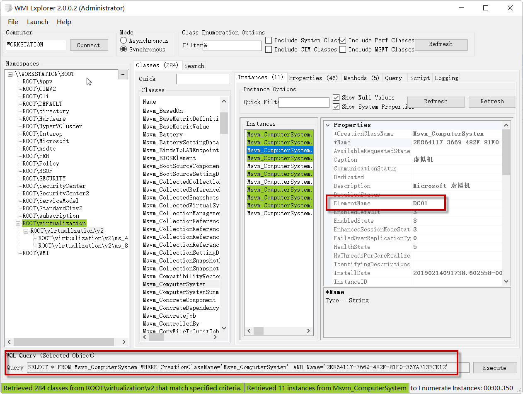Select Asynchronous mode radio button
Image resolution: width=523 pixels, height=394 pixels.
click(123, 41)
